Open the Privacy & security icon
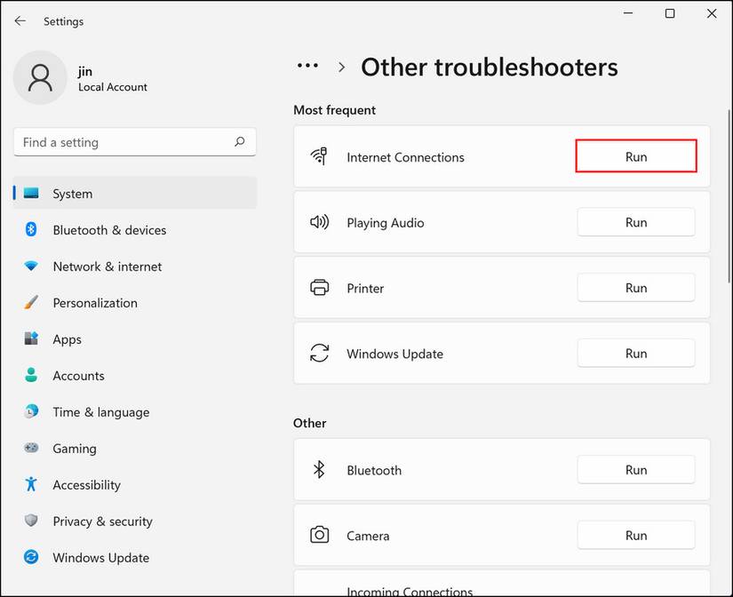Viewport: 733px width, 597px height. click(x=30, y=521)
